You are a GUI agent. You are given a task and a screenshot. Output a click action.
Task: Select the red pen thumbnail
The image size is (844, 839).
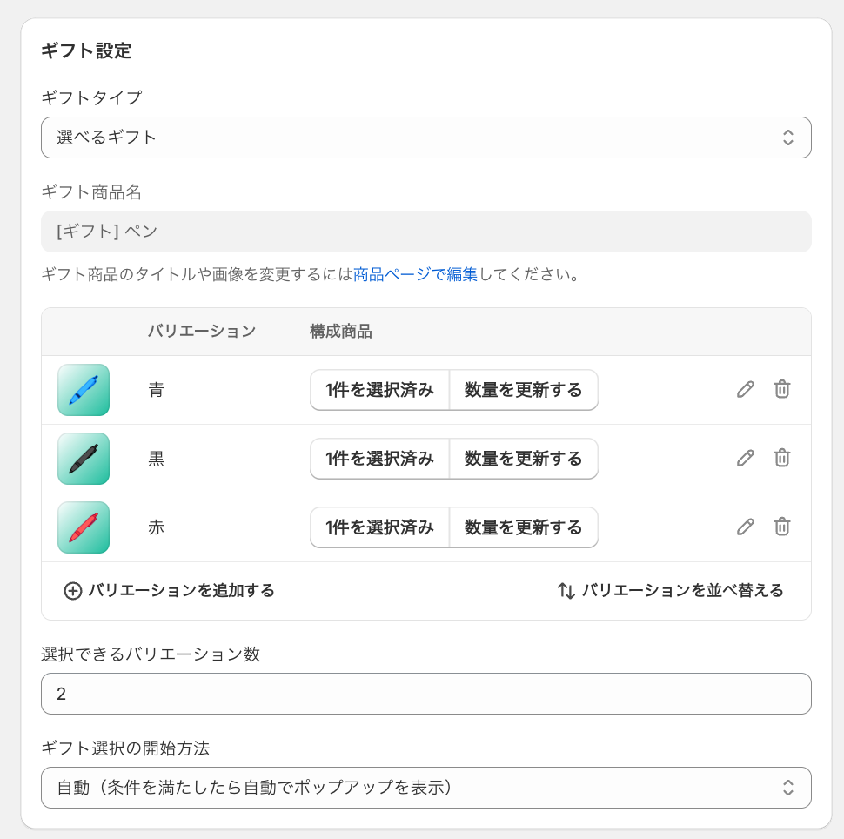[x=84, y=527]
